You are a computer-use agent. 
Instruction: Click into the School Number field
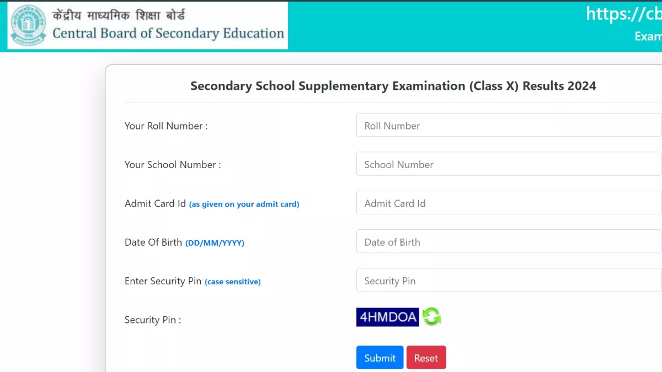click(508, 164)
